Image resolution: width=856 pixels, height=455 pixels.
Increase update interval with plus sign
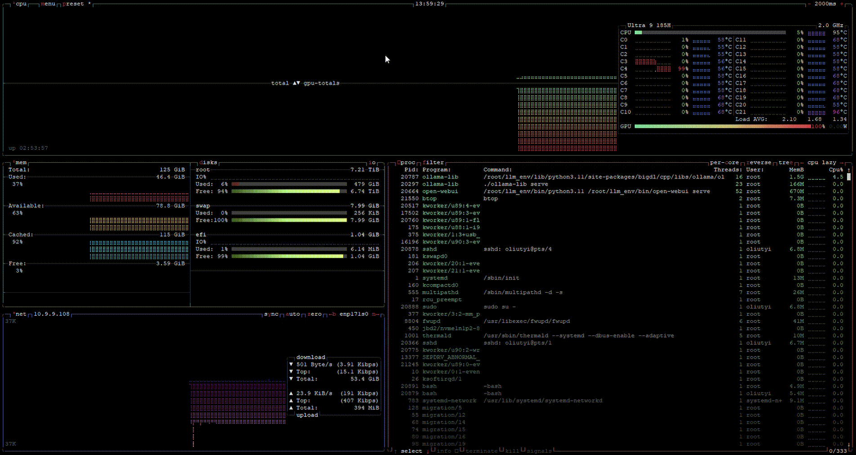pyautogui.click(x=842, y=4)
